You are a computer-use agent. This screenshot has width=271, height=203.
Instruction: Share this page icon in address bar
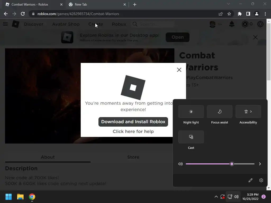(220, 14)
